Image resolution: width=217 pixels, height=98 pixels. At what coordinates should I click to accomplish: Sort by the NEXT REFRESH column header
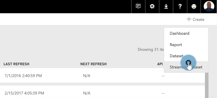coord(93,64)
